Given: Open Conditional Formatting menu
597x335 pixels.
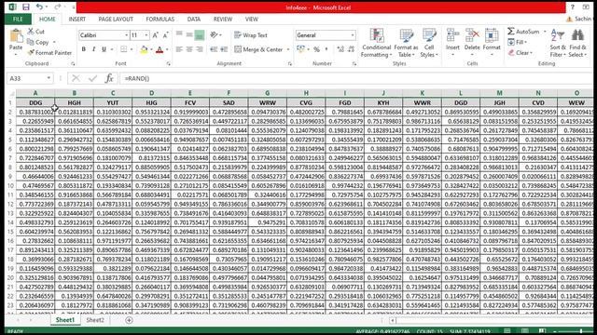Looking at the screenshot, I should pos(376,43).
